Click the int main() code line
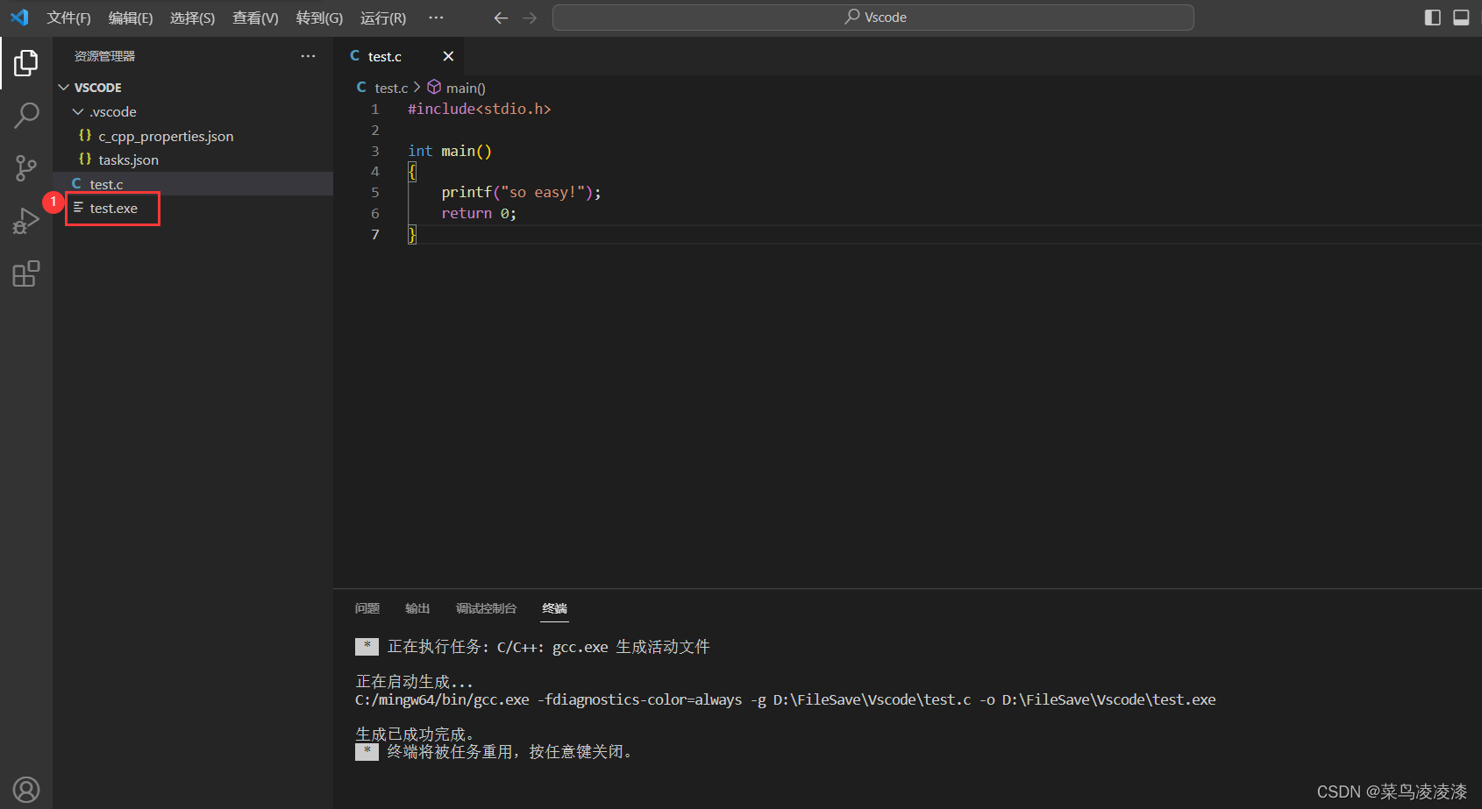 450,152
